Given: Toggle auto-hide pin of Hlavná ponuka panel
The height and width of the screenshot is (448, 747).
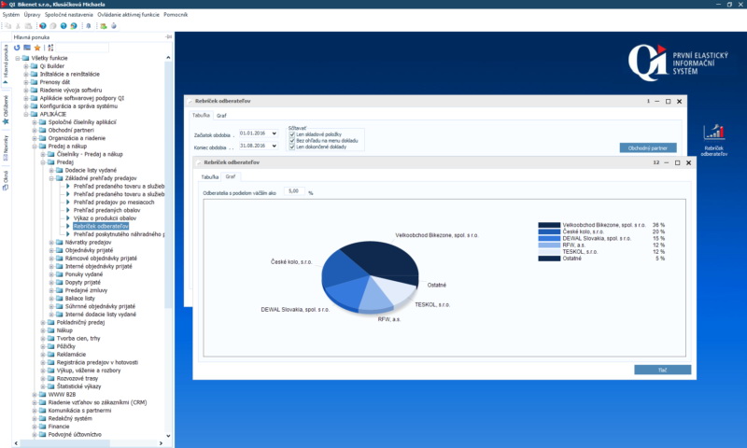Looking at the screenshot, I should pos(168,36).
